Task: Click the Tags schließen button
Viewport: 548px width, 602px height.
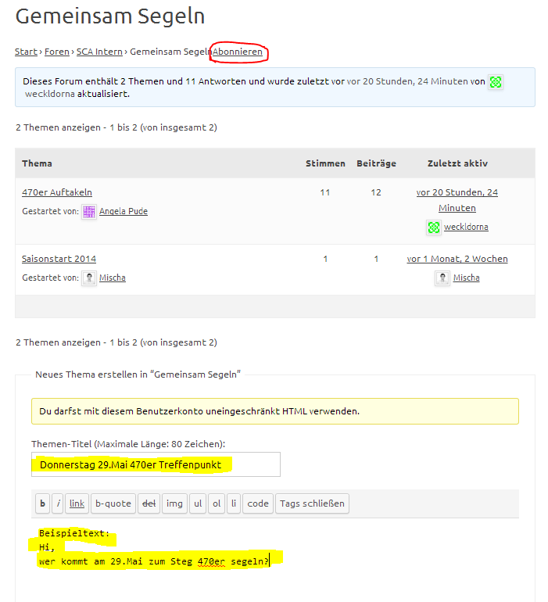Action: coord(311,503)
